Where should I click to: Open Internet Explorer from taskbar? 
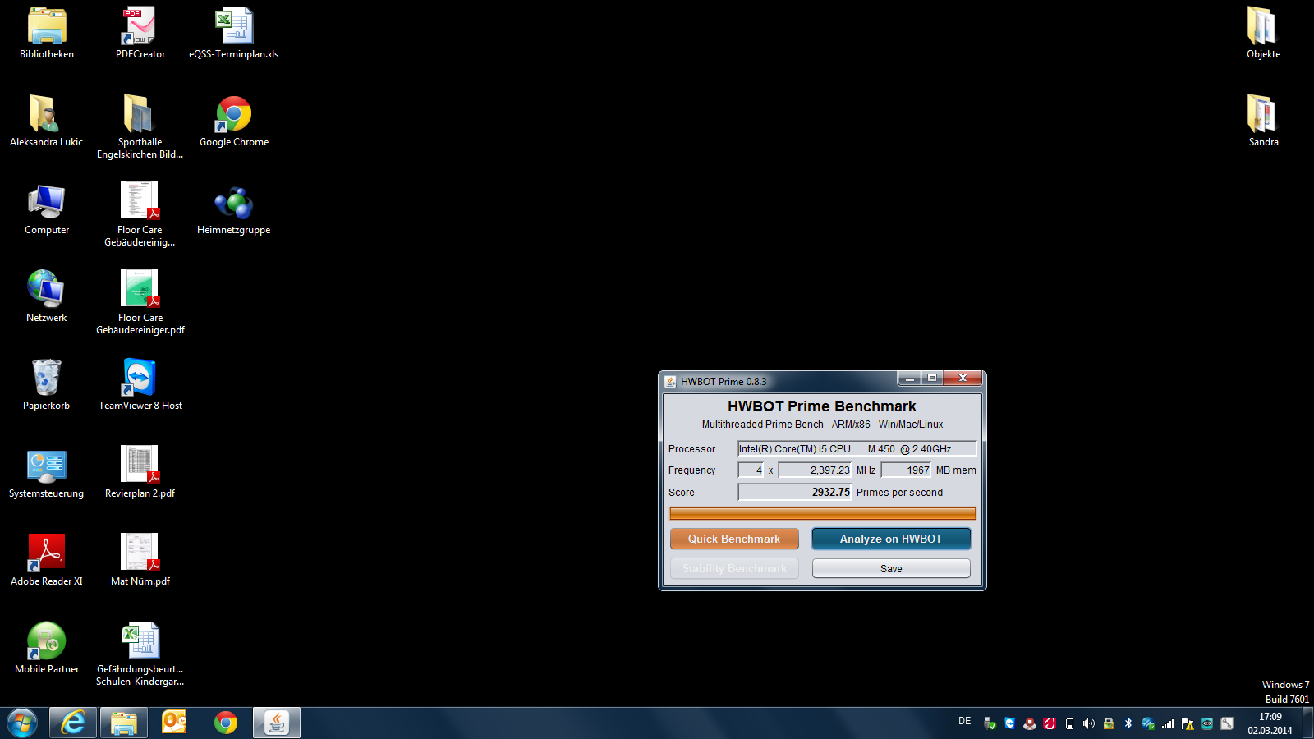[x=73, y=723]
